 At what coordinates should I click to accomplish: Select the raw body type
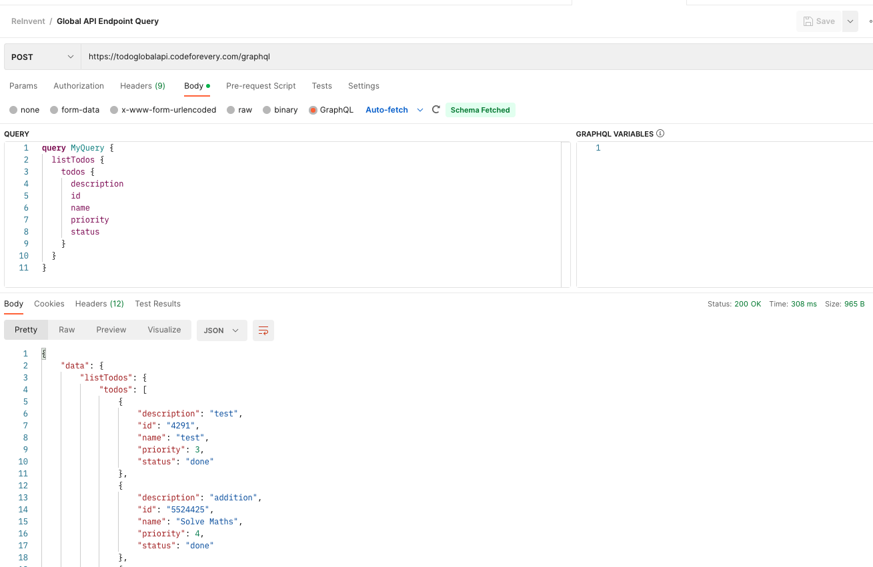(x=239, y=110)
